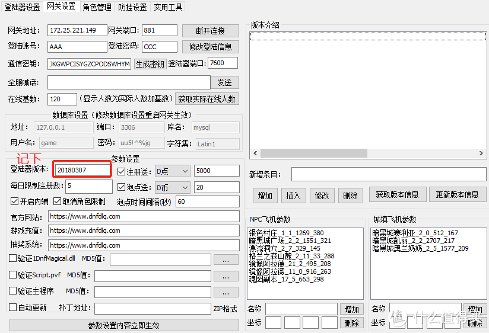Select town entry 暗黑城奥兰奶奶_2_5_1577_209
This screenshot has height=333, width=489.
[420, 249]
